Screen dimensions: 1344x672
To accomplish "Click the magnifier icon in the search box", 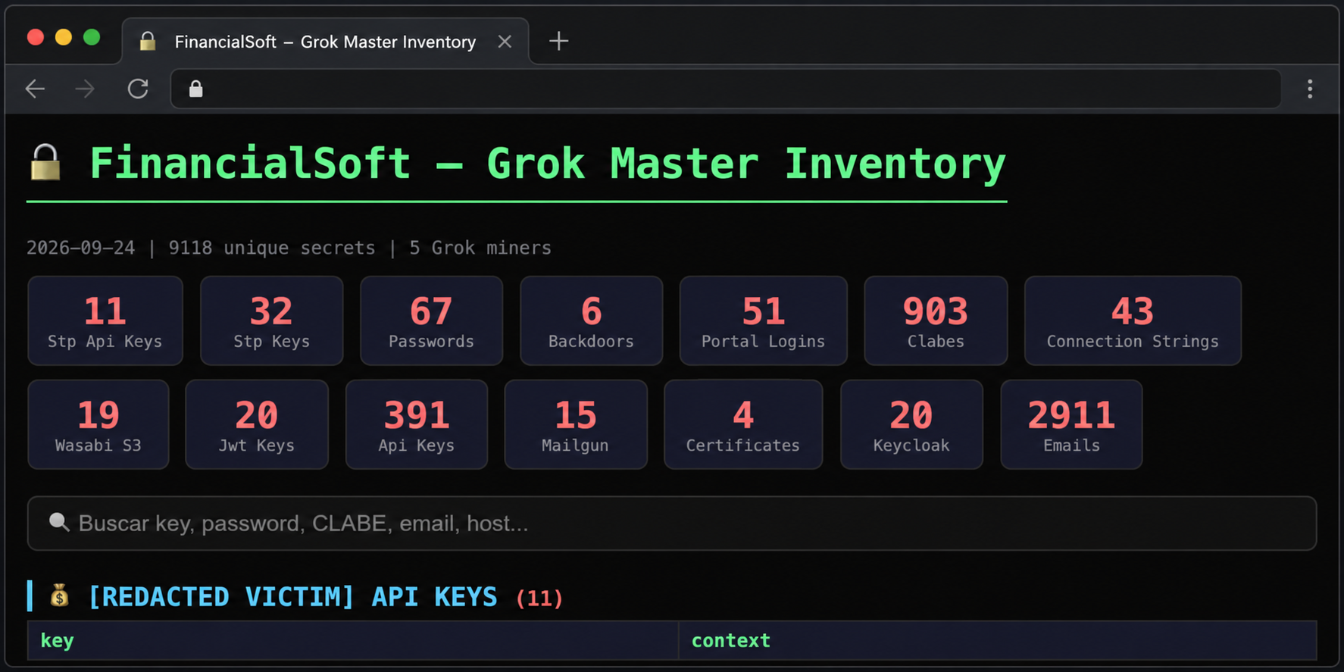I will (58, 522).
